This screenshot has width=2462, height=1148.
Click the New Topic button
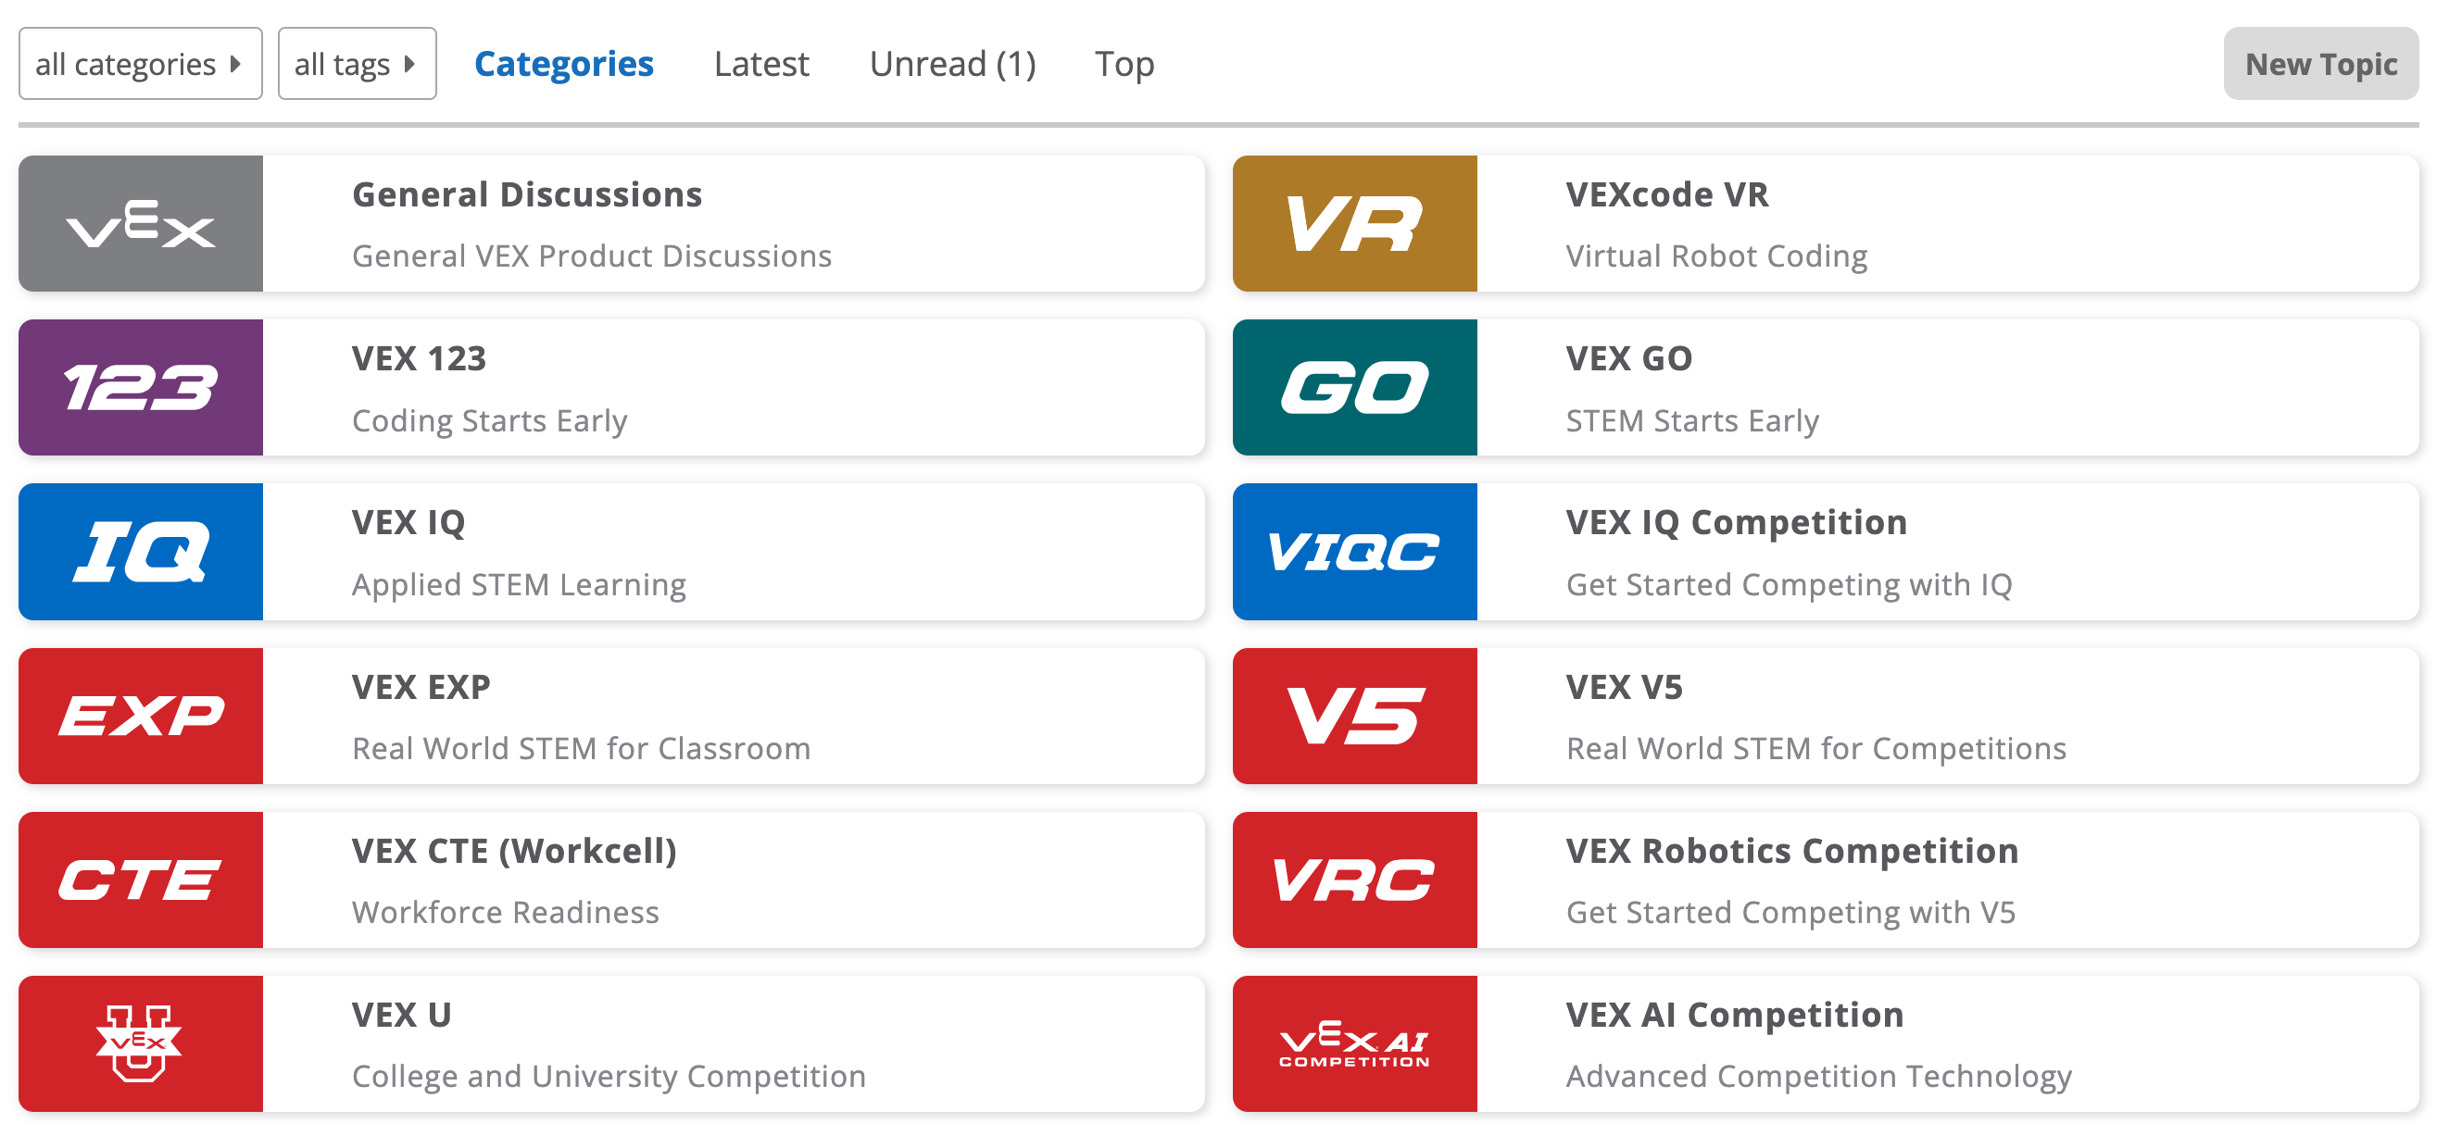tap(2320, 63)
